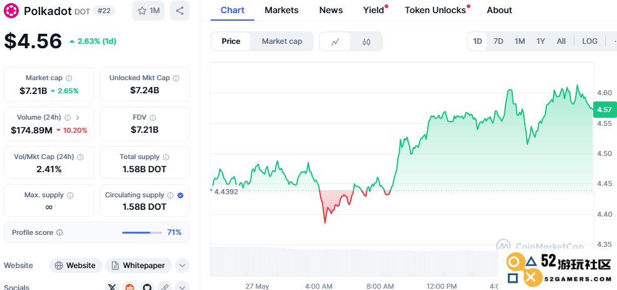
Task: Open FDV info icon
Action: [x=153, y=117]
